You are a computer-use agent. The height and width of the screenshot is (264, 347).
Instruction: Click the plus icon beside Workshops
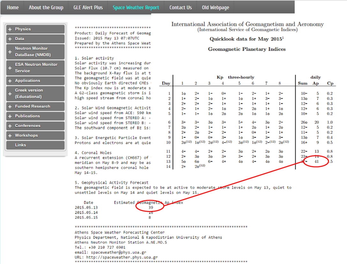point(10,136)
